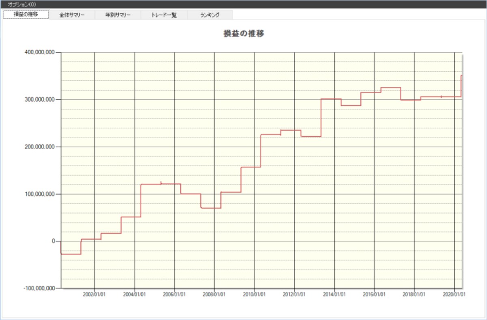Click the 2014/01/01 x-axis date label
Image resolution: width=487 pixels, height=320 pixels.
point(334,294)
